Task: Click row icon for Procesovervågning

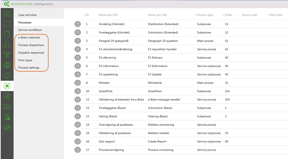Action: 78,150
